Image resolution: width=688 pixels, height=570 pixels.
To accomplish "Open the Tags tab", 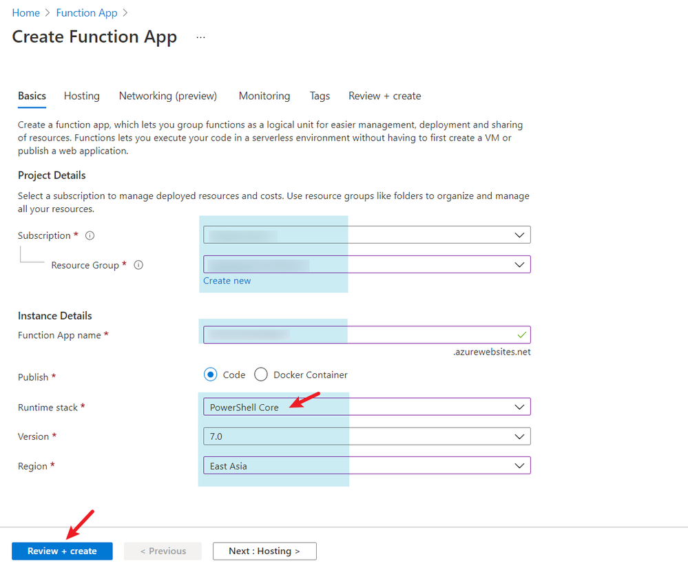I will (x=320, y=96).
